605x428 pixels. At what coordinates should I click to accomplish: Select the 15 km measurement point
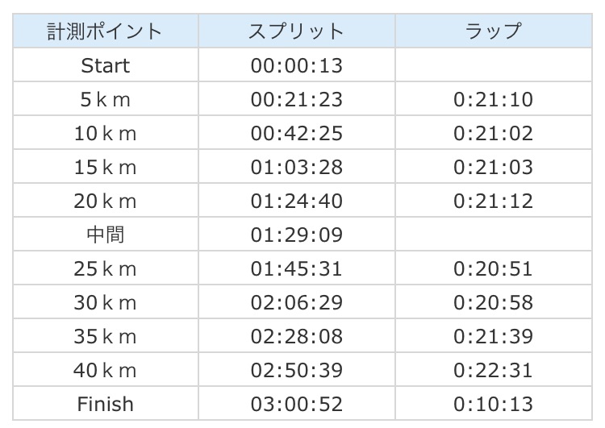pyautogui.click(x=105, y=167)
